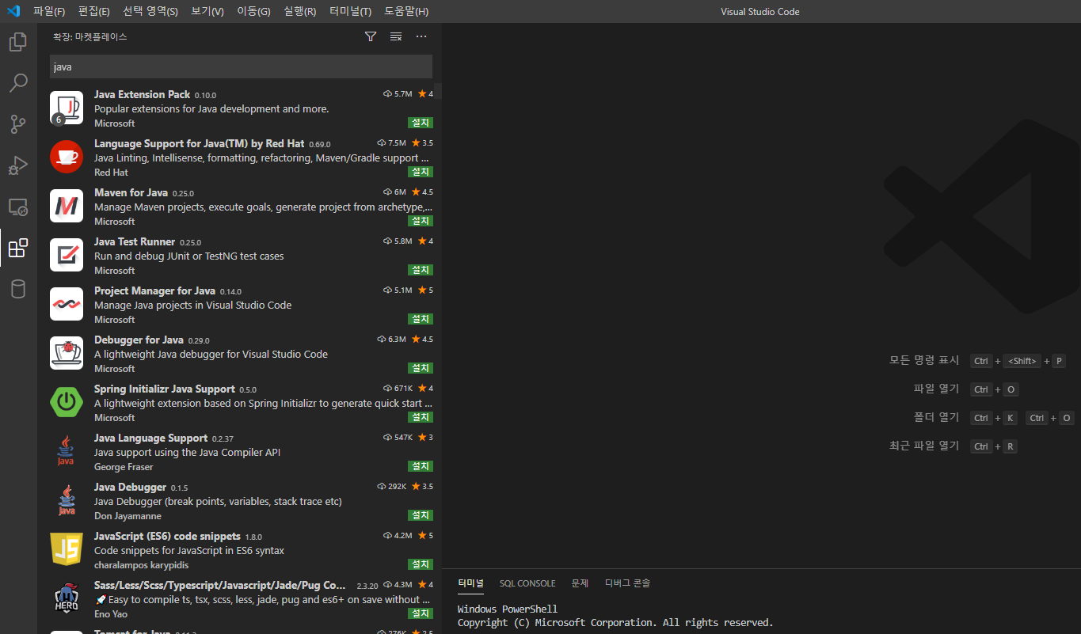Open the 선택 영역(S) menu

pyautogui.click(x=150, y=11)
